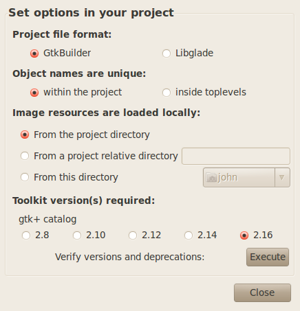The width and height of the screenshot is (300, 311).
Task: Click the Libglade label text
Action: pyautogui.click(x=195, y=53)
